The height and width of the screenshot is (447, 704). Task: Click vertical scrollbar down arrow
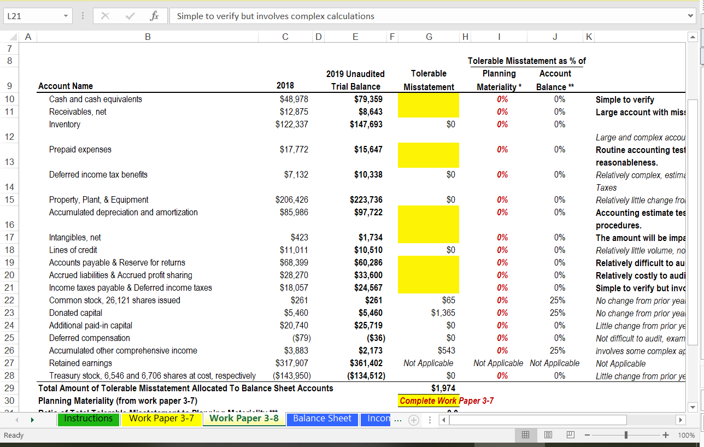693,407
